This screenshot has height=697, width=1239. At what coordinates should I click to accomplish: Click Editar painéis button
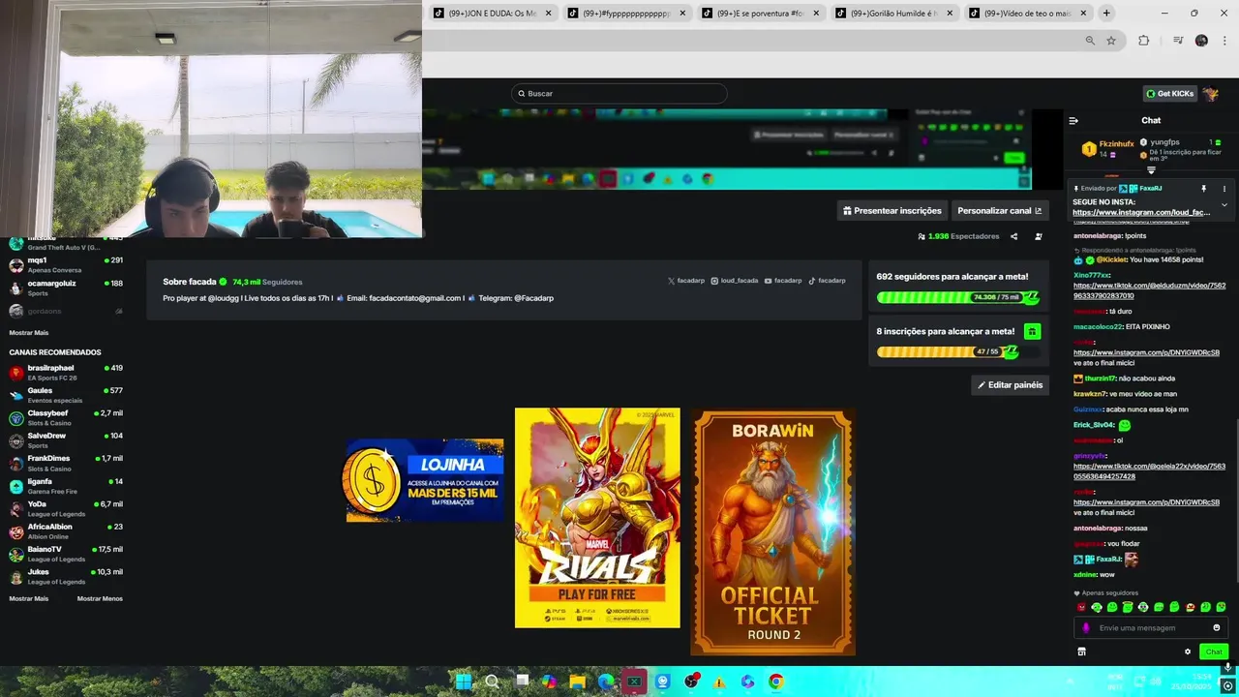pyautogui.click(x=1011, y=385)
